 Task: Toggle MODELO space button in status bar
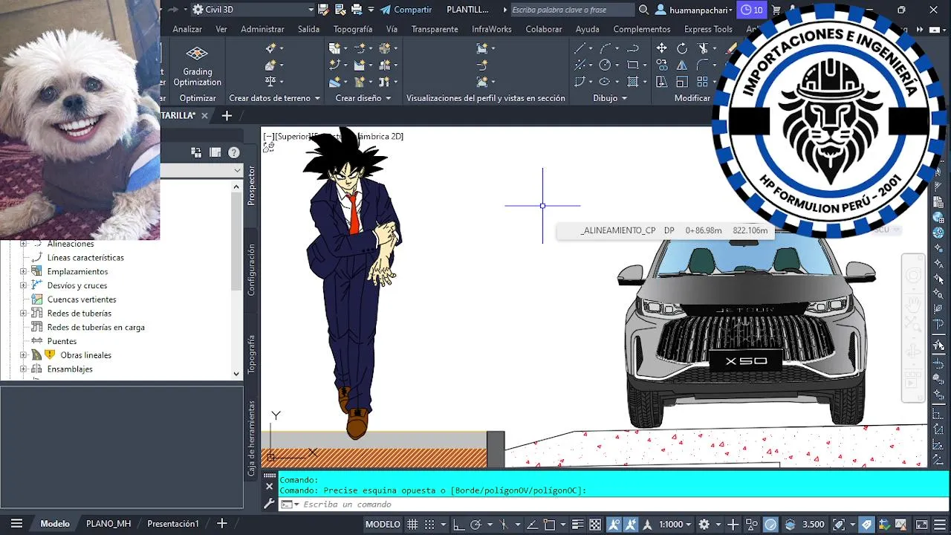(383, 524)
